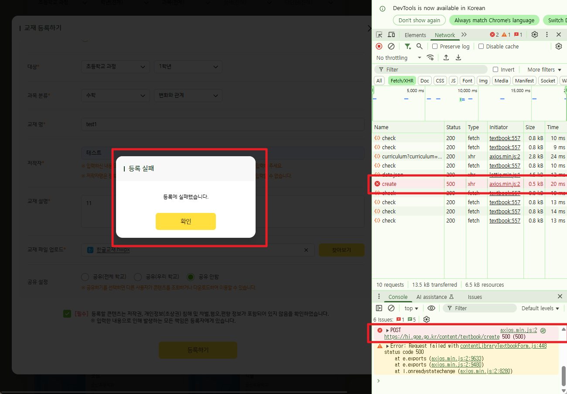Image resolution: width=567 pixels, height=394 pixels.
Task: Open console live expression eye icon
Action: (431, 308)
